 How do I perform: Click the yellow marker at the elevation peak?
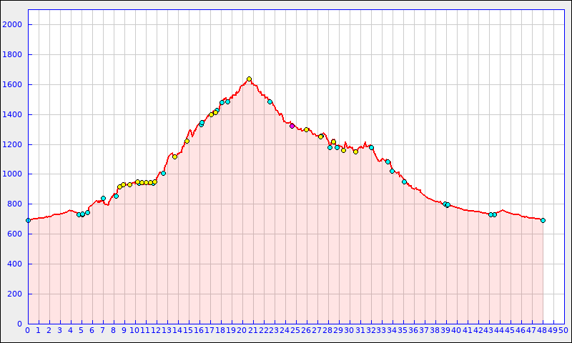tap(249, 79)
